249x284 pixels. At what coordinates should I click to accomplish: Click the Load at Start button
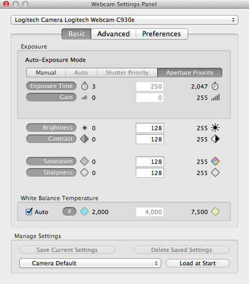click(198, 263)
